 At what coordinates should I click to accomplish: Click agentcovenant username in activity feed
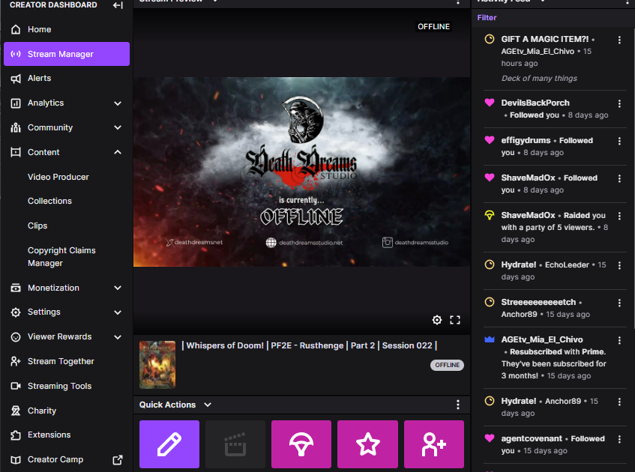532,439
